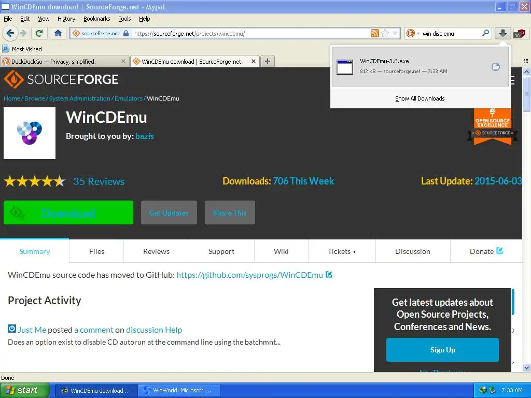Open the Just Me user link

click(32, 330)
